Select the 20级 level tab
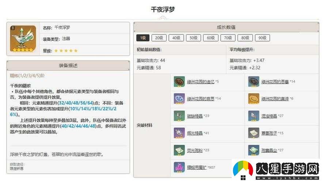Viewport: 323px width, 182px height. (x=159, y=38)
